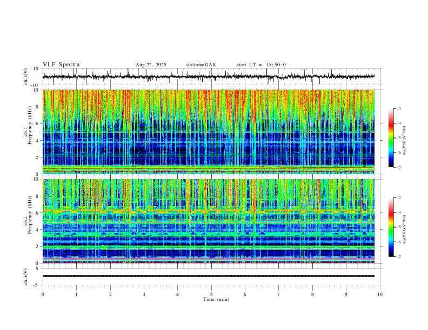Click the '-3' tick on ch.1 colorbar
This screenshot has height=330, width=428.
(398, 108)
